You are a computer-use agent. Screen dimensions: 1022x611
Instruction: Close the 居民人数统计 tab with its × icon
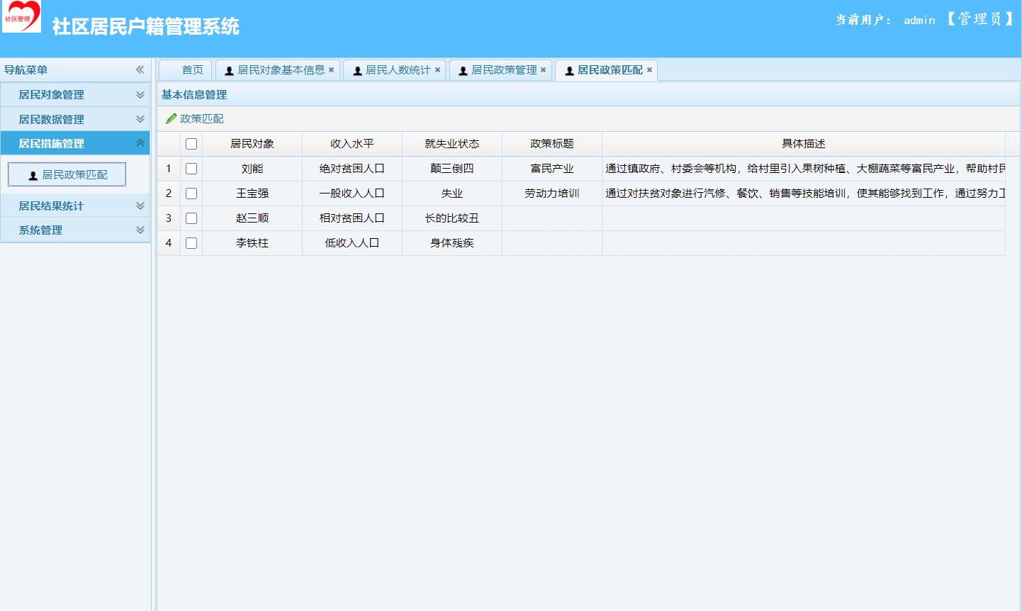click(x=437, y=69)
